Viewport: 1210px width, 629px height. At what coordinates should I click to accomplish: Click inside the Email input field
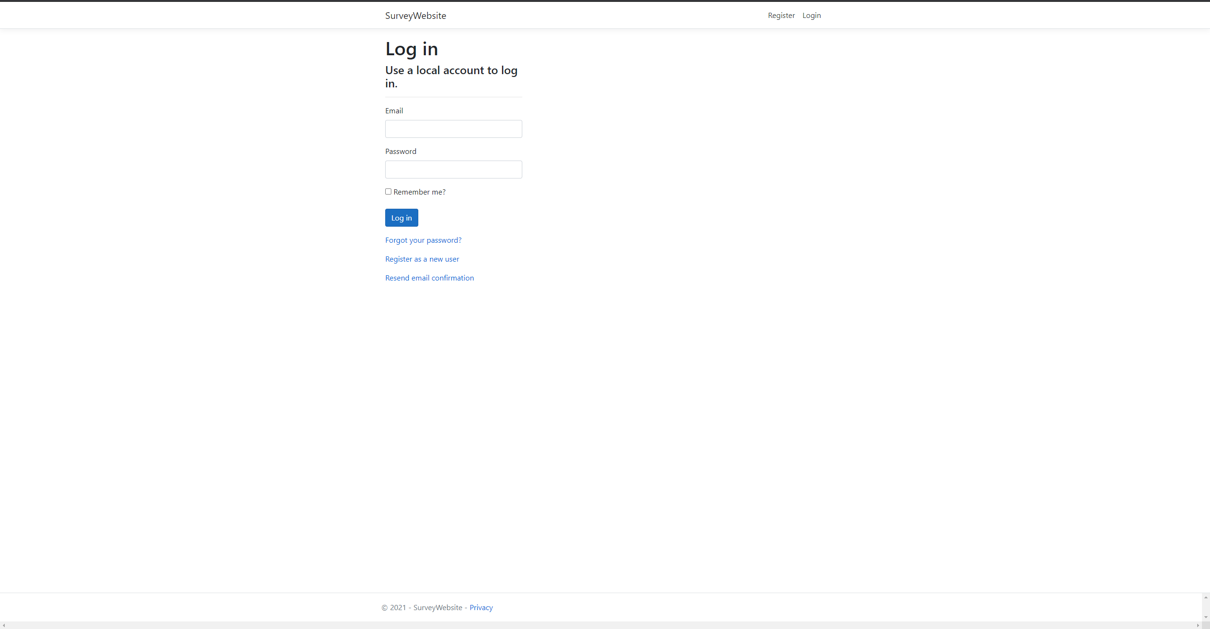point(453,128)
